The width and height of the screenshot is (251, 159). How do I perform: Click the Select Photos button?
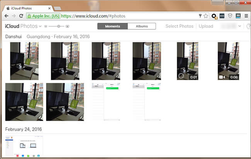(x=179, y=26)
